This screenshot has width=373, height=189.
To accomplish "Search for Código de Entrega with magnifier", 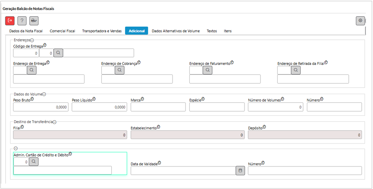I will [x=58, y=53].
